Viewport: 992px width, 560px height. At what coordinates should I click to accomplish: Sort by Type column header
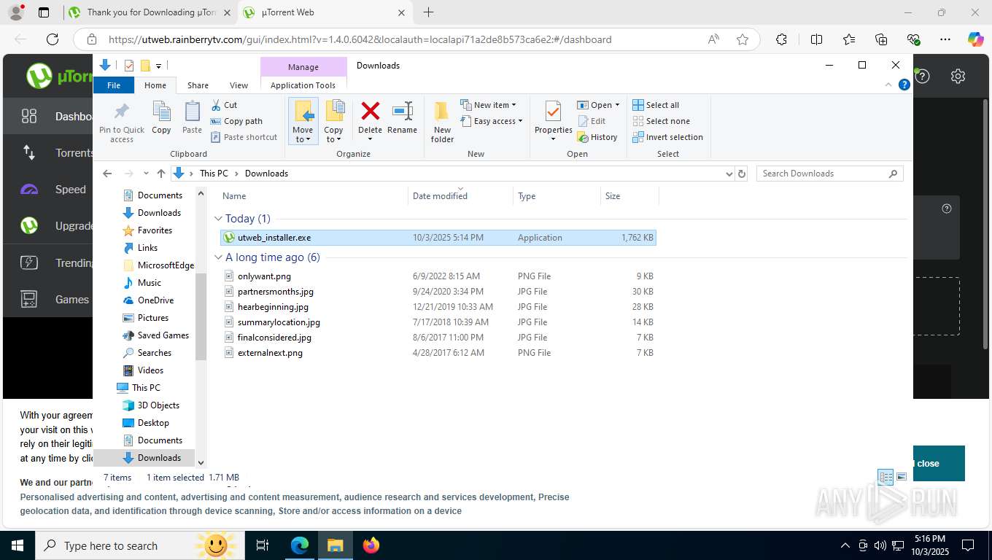(557, 196)
